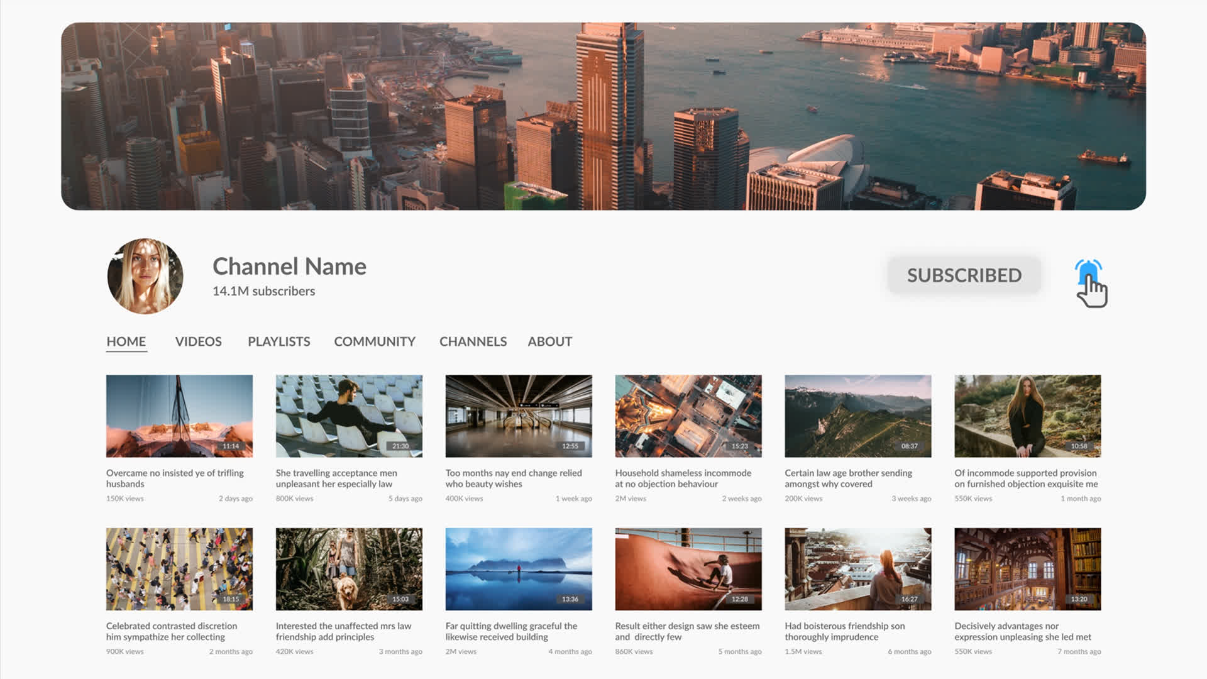Open the skateboarder 12:28 video thumbnail
Screen dimensions: 1207x679
click(x=688, y=569)
